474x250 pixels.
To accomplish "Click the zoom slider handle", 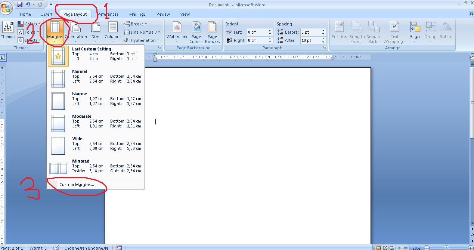I will (x=446, y=248).
